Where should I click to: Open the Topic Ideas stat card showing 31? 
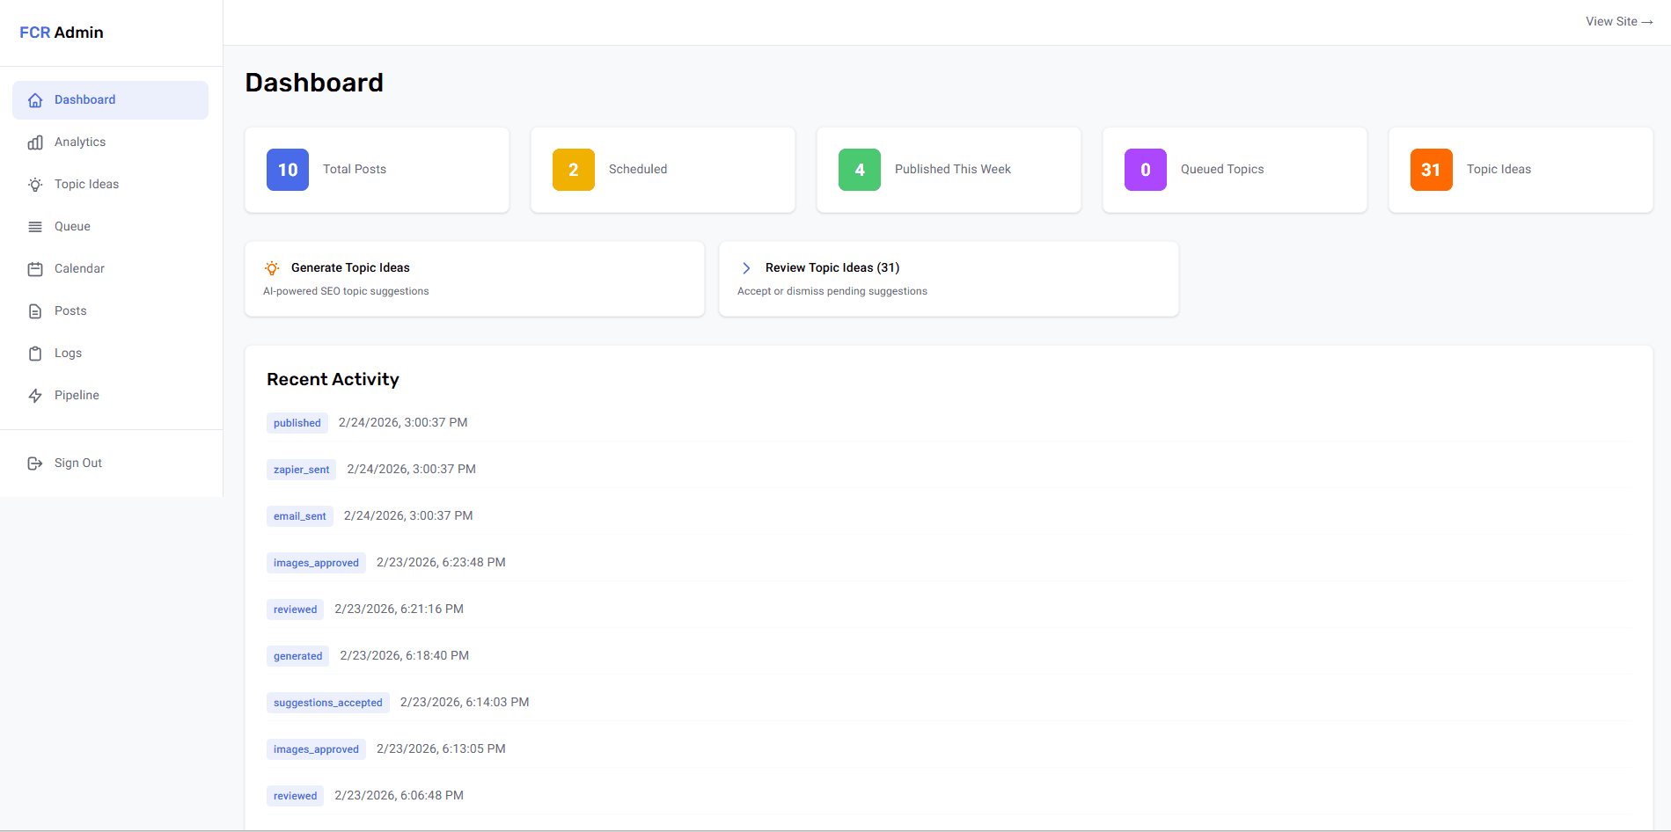(x=1520, y=169)
